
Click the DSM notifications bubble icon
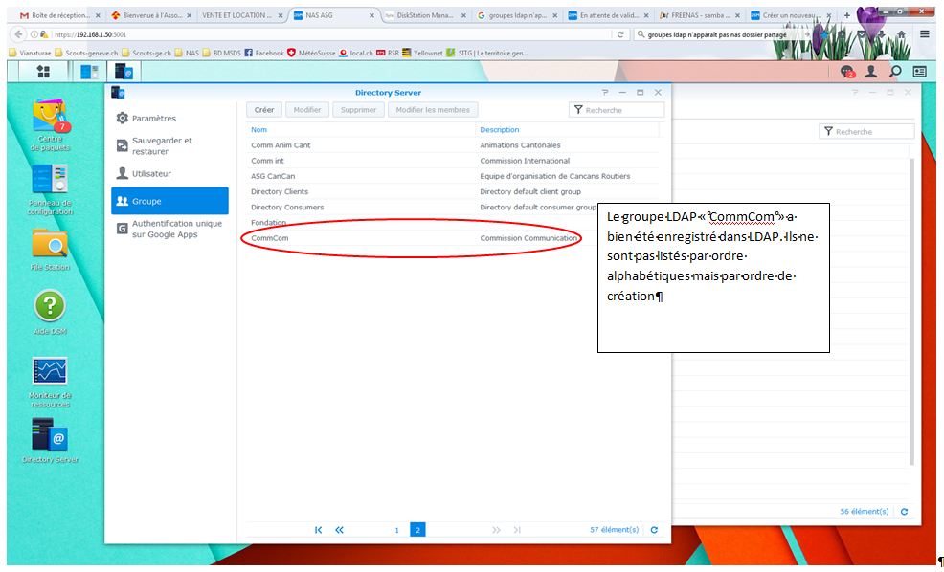point(846,72)
